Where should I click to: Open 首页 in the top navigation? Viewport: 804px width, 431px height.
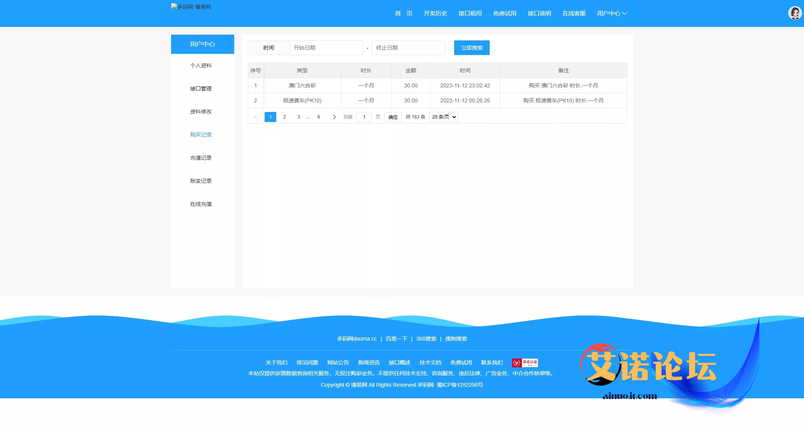click(403, 13)
